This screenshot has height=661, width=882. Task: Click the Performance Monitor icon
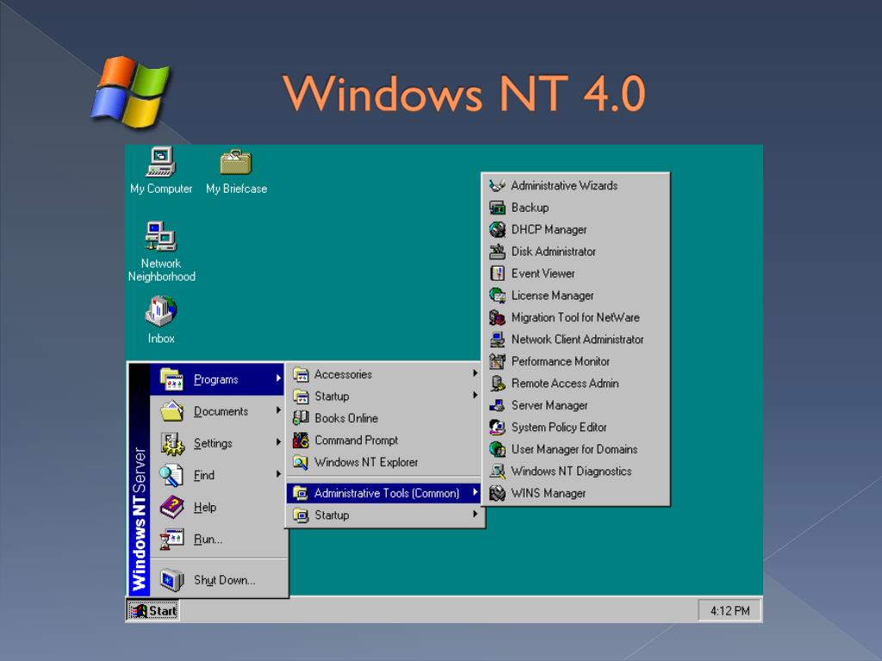click(497, 361)
